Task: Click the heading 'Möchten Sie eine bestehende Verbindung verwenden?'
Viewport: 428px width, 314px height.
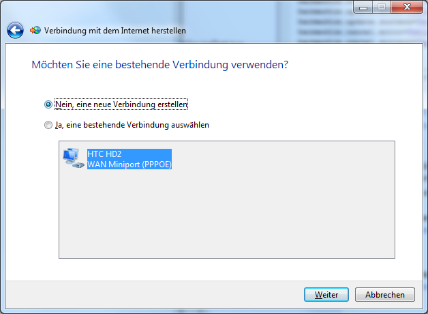Action: pos(159,65)
